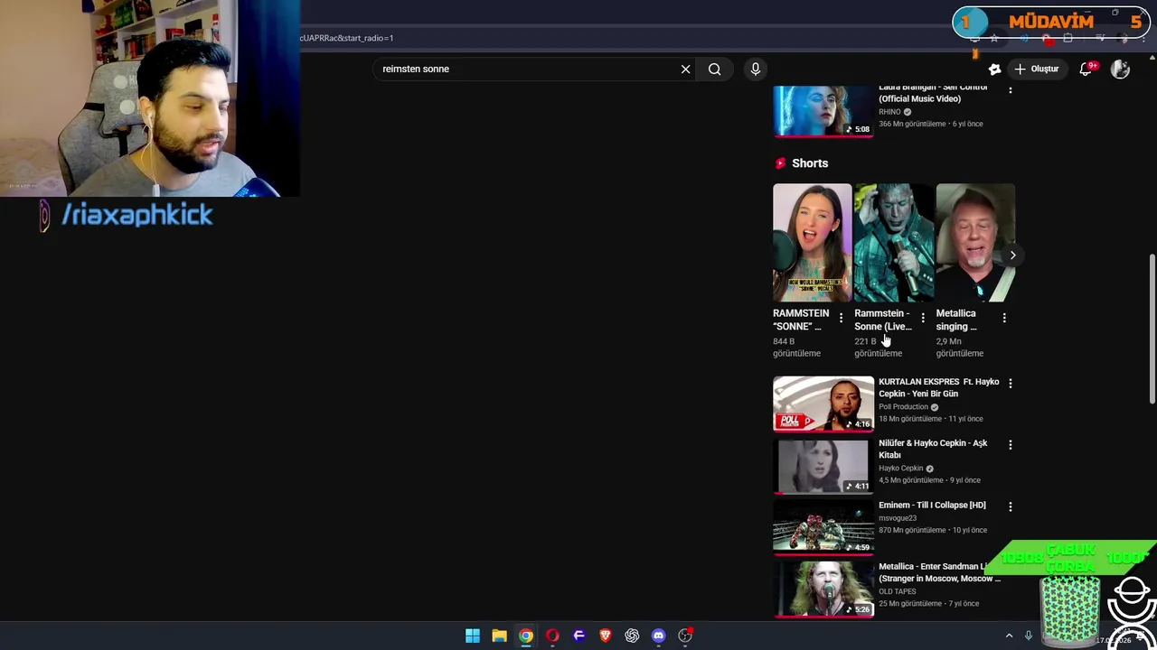Click the page vertical scrollbar thumb
The height and width of the screenshot is (650, 1157).
(x=1152, y=329)
